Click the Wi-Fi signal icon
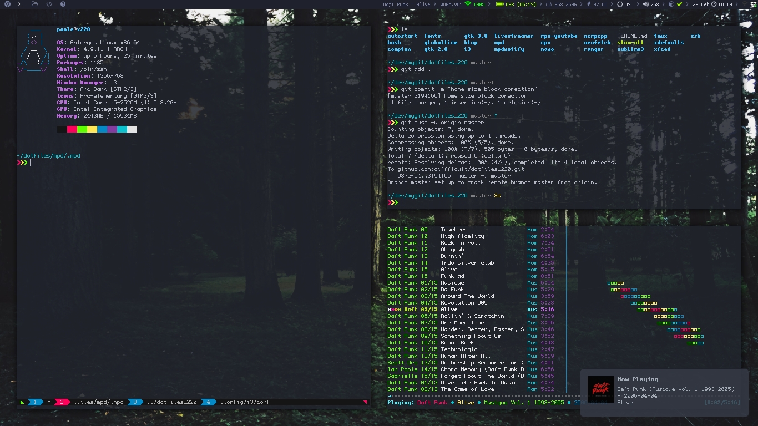This screenshot has width=758, height=426. pyautogui.click(x=468, y=4)
